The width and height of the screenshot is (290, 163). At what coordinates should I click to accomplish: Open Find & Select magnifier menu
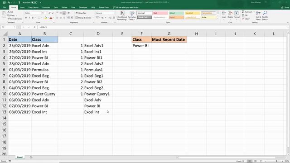(265, 15)
